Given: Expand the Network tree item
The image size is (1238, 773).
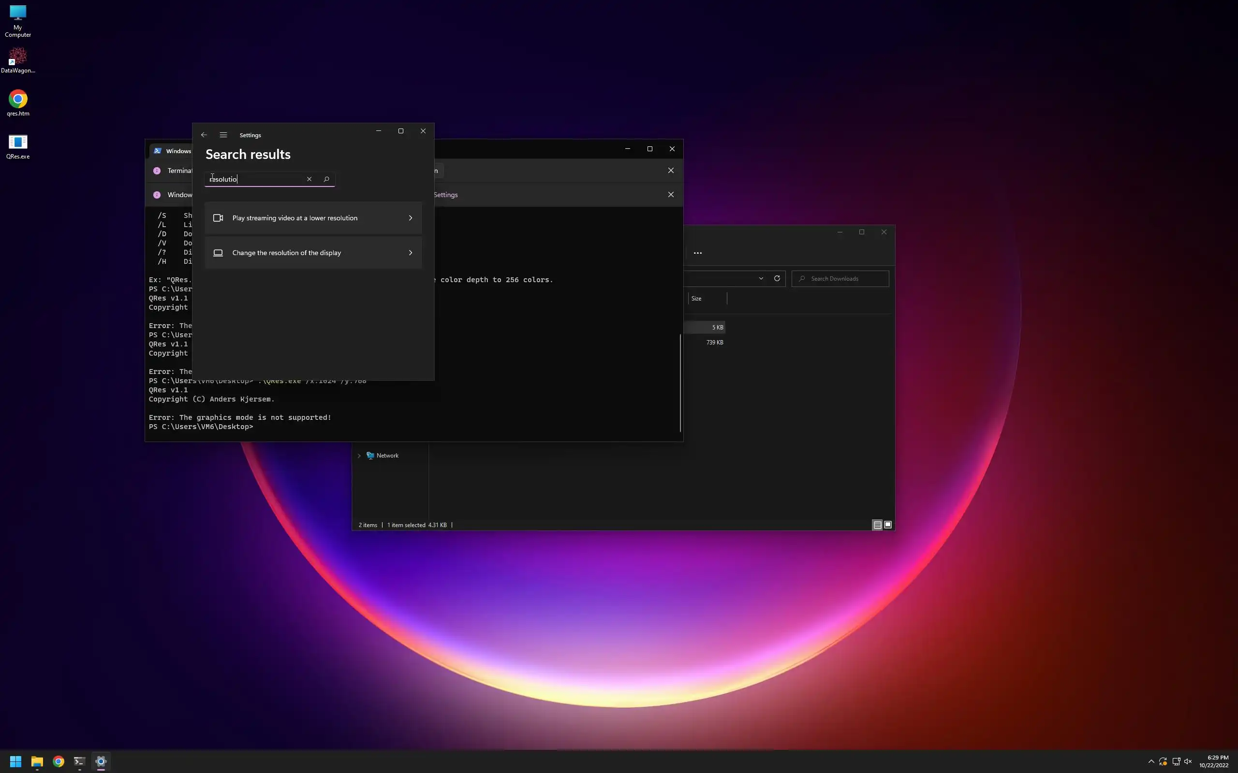Looking at the screenshot, I should [x=359, y=456].
